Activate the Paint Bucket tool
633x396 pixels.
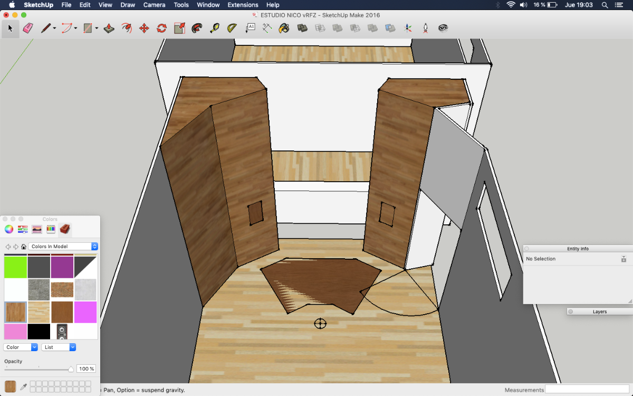[x=284, y=29]
